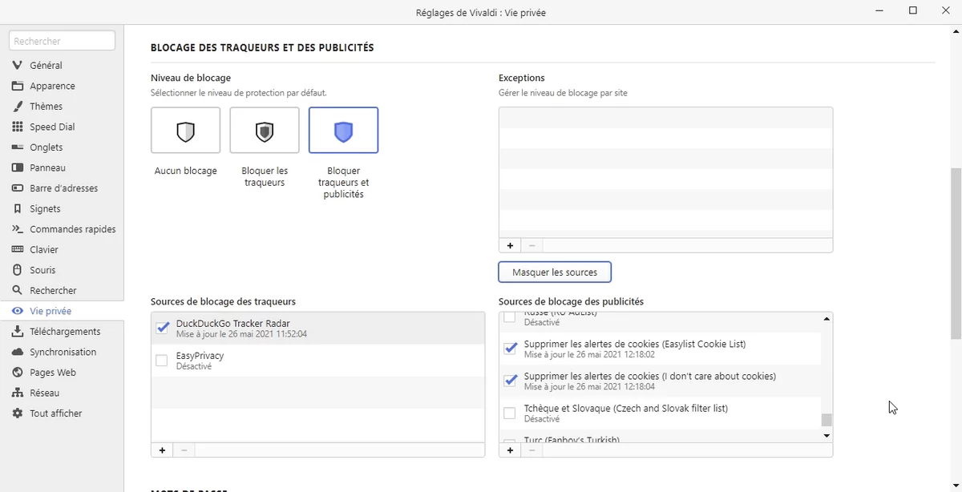Uncheck I don't care about cookies
Viewport: 962px width, 492px height.
coord(510,381)
